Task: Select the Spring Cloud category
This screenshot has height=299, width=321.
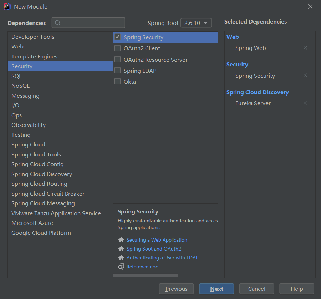Action: click(x=60, y=145)
